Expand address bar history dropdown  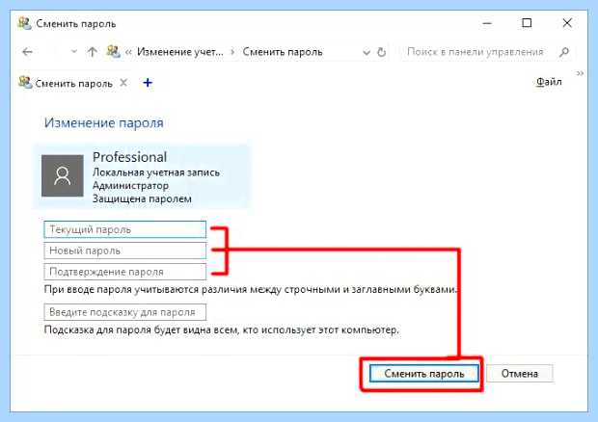point(367,52)
